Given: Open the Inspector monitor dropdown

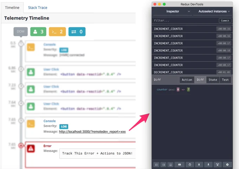Looking at the screenshot, I should [173, 12].
